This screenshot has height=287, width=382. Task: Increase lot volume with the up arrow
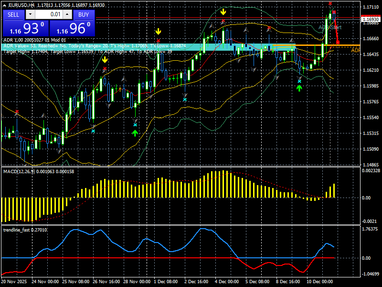point(67,14)
